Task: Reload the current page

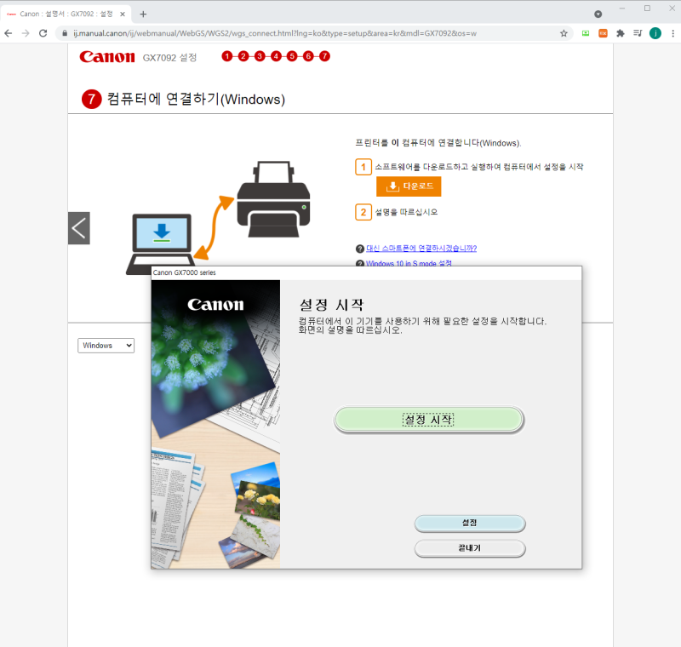Action: (43, 33)
